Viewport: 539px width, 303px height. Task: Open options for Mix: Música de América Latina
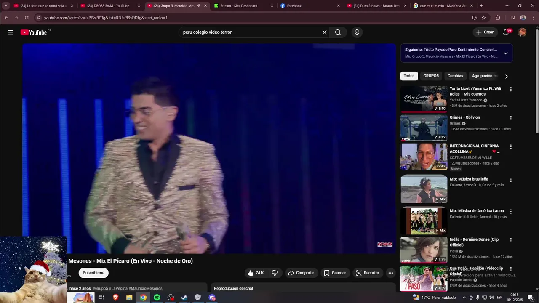click(511, 212)
